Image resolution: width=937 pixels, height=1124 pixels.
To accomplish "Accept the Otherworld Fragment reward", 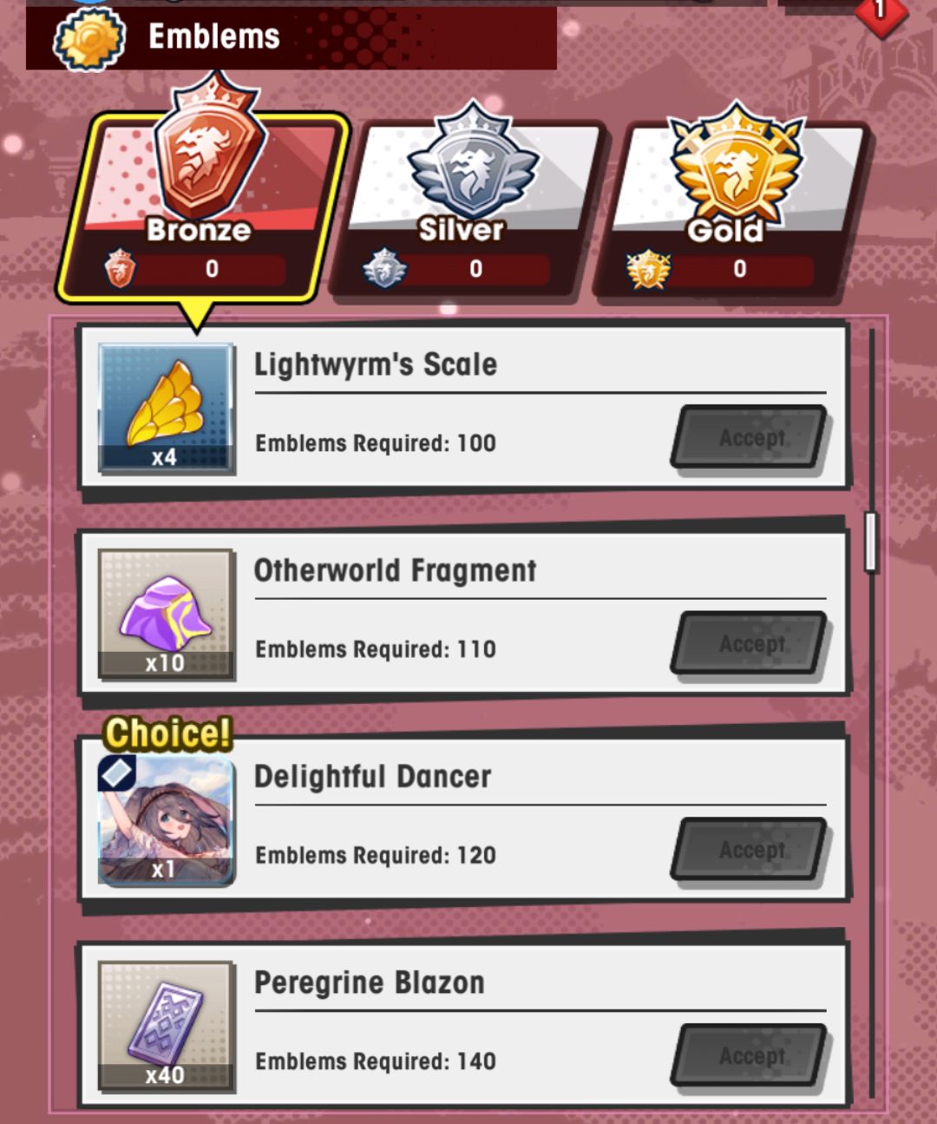I will point(750,643).
